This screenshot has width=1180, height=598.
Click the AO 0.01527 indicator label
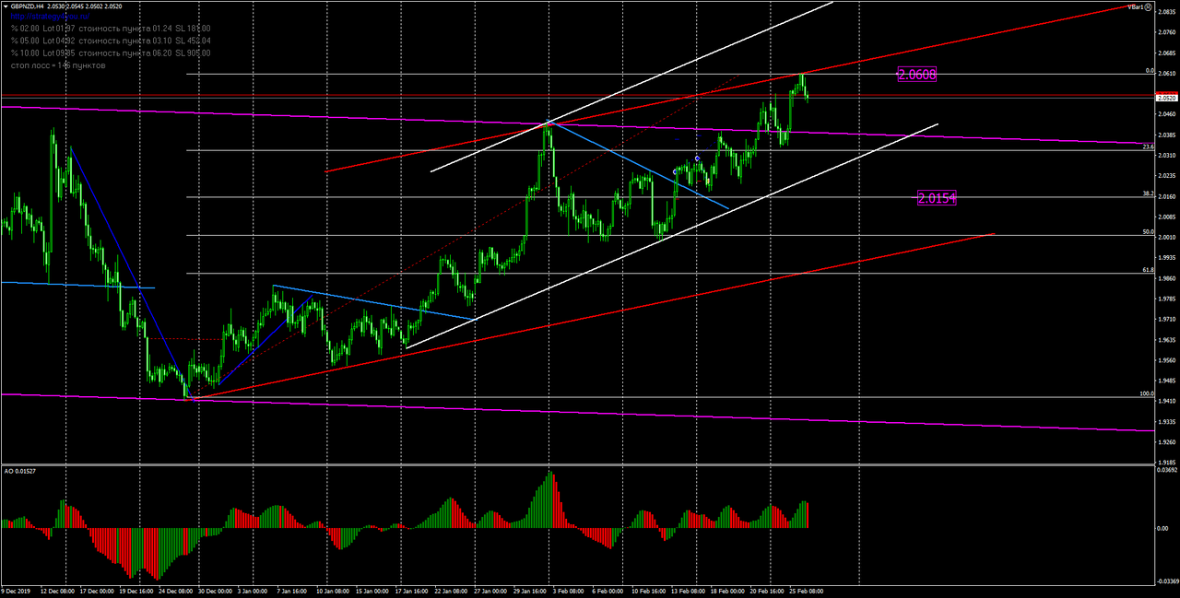point(21,471)
